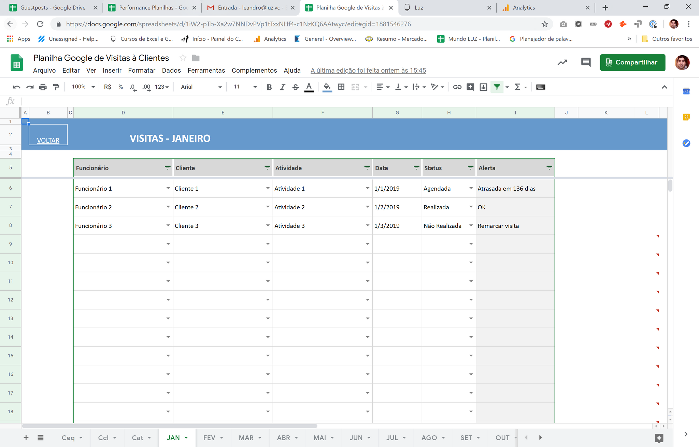Toggle bold formatting

269,87
